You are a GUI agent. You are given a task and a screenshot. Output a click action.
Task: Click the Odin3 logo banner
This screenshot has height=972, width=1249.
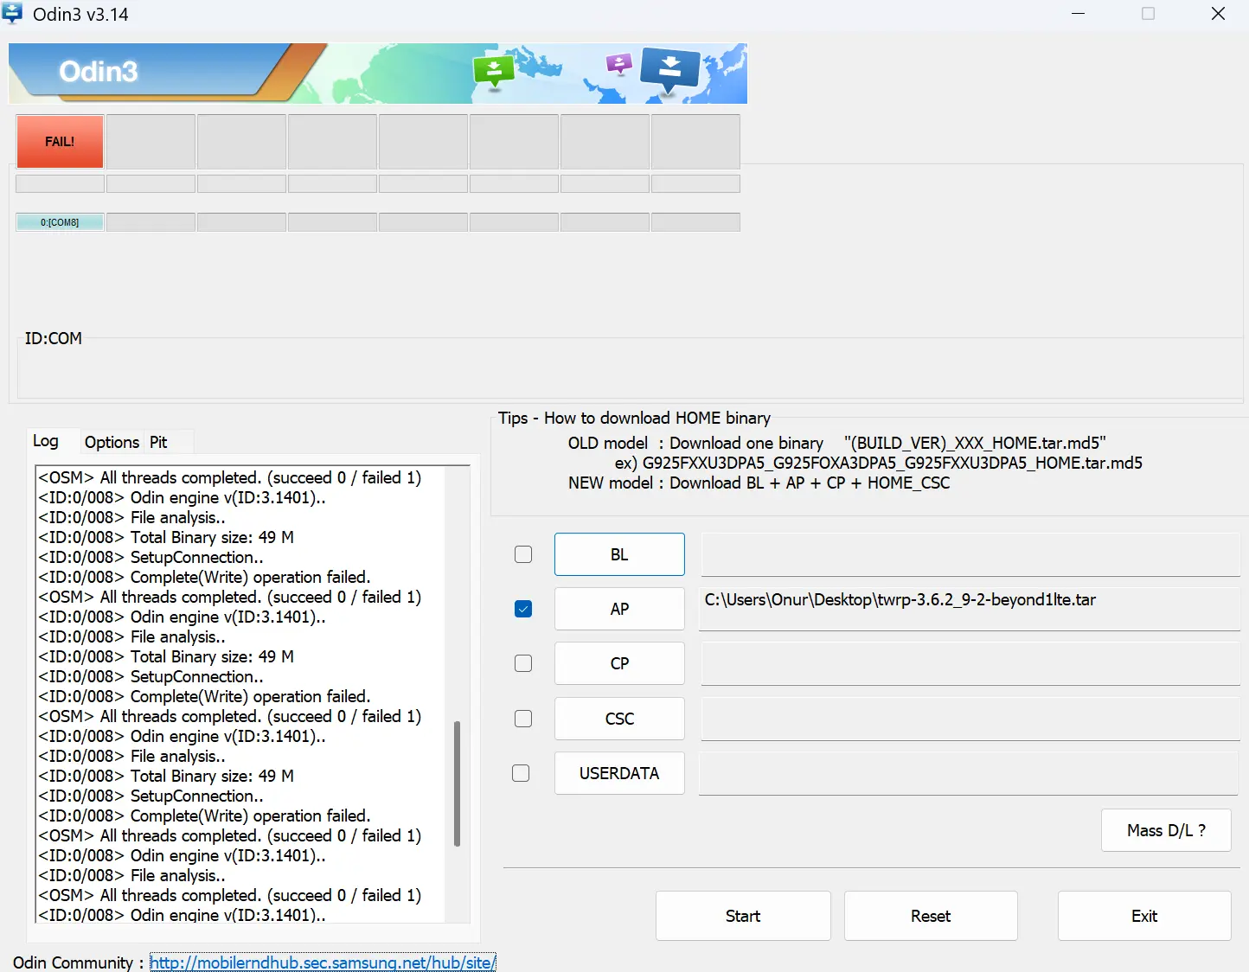click(378, 74)
